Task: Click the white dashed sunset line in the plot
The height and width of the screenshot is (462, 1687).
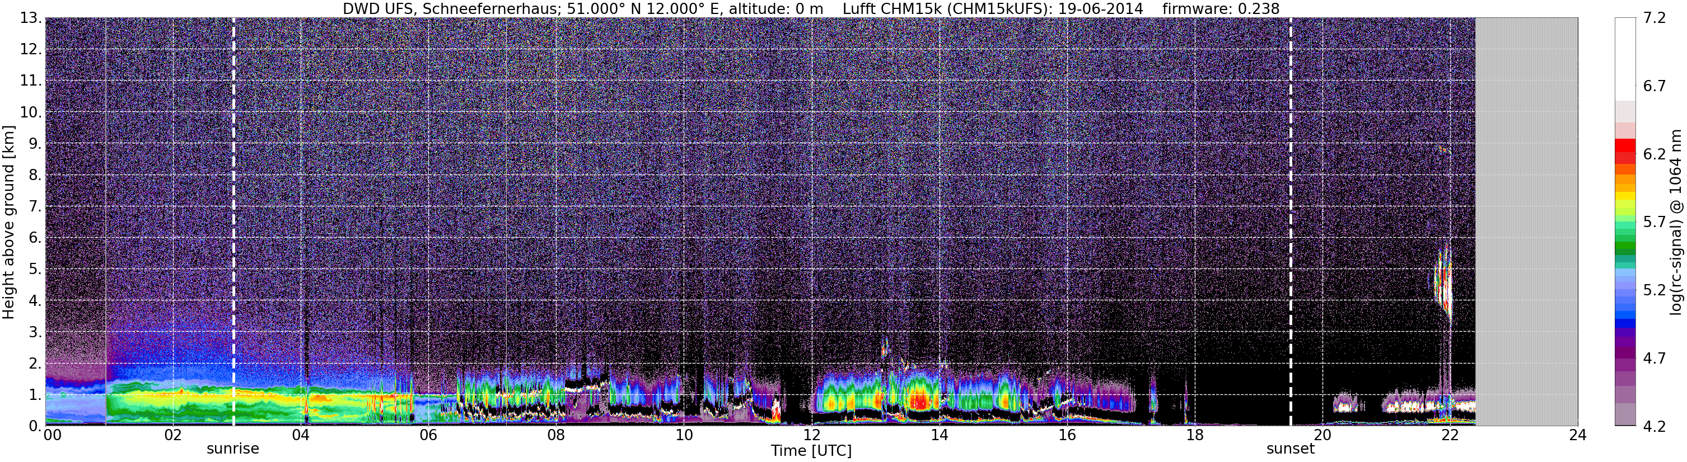Action: click(1290, 222)
